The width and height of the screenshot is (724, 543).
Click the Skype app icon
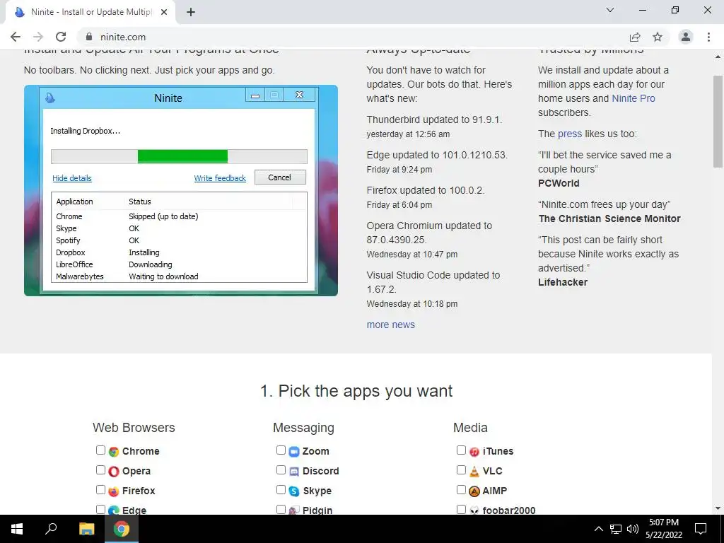pyautogui.click(x=294, y=491)
